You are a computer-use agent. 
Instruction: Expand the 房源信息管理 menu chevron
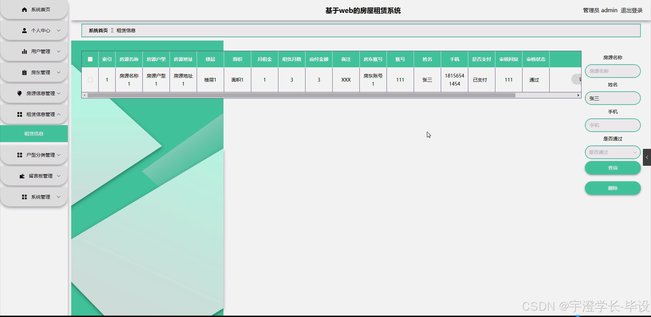pyautogui.click(x=59, y=93)
